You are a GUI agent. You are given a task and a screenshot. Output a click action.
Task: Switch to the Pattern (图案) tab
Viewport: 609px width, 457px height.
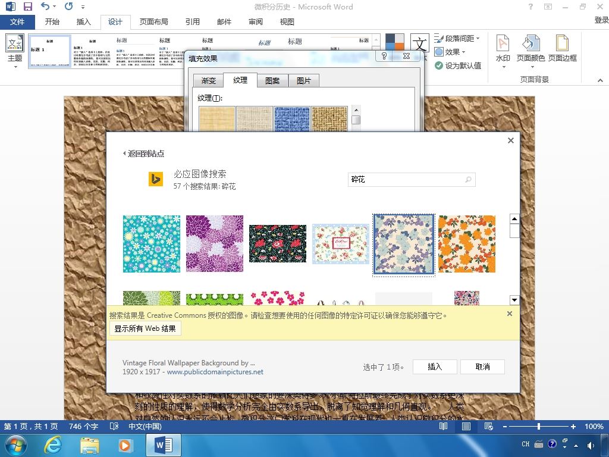tap(272, 80)
